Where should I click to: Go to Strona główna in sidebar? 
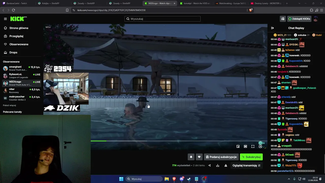click(x=19, y=28)
